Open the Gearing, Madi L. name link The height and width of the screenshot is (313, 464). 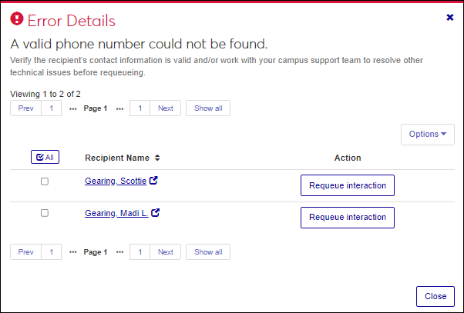pos(116,213)
